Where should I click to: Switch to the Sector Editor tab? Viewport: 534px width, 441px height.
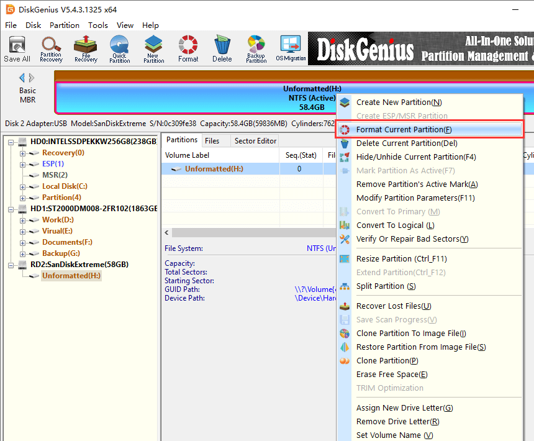[255, 141]
